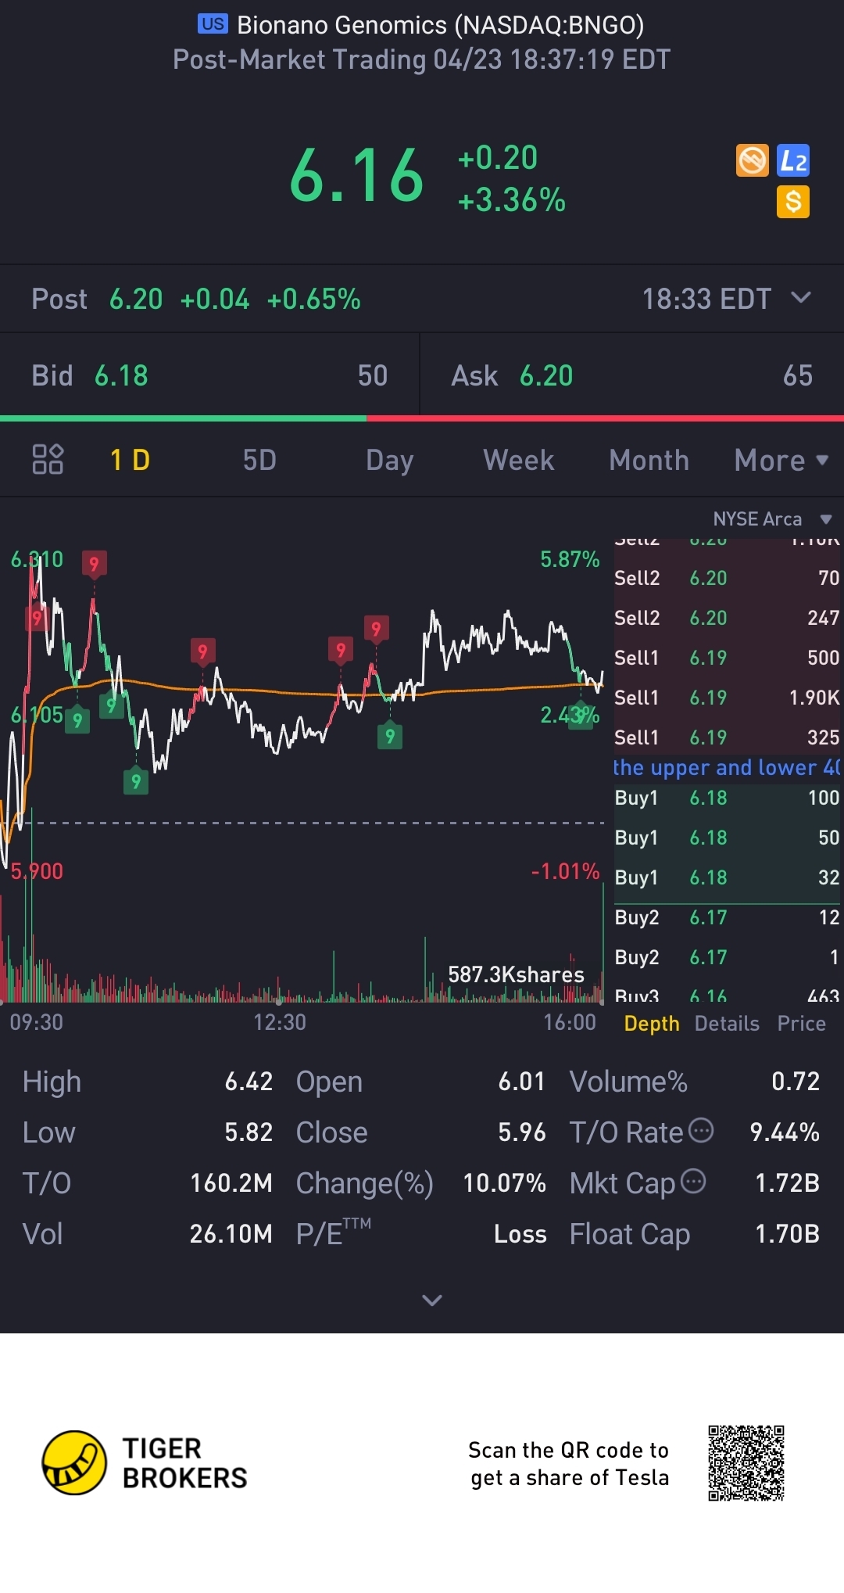Screen dimensions: 844x1593
Task: Switch to the Day chart tab
Action: click(x=389, y=460)
